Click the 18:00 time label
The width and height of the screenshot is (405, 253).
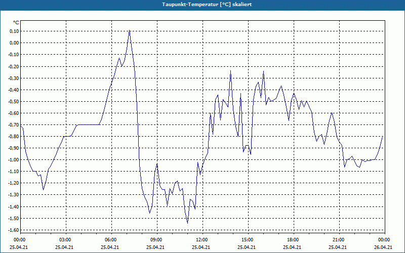tap(294, 240)
